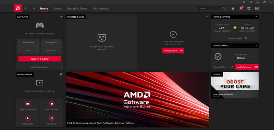Click the circular play icon above Browse Games
Screen dimensions: 274x130
[173, 34]
